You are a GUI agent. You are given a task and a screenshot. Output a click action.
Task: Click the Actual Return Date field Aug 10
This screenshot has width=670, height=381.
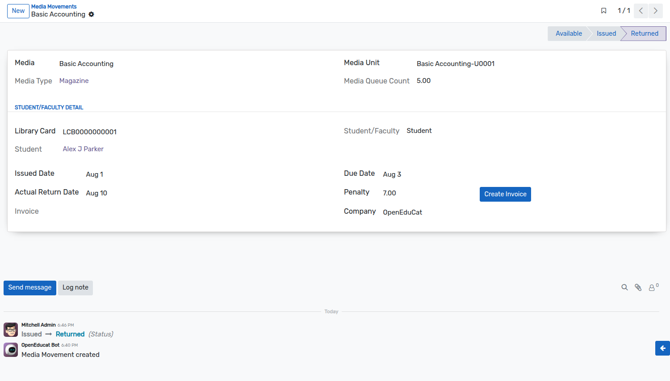96,193
